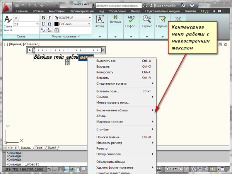Viewport: 232px width, 174px height.
Task: Toggle Overline formatting button
Action: [x=49, y=24]
